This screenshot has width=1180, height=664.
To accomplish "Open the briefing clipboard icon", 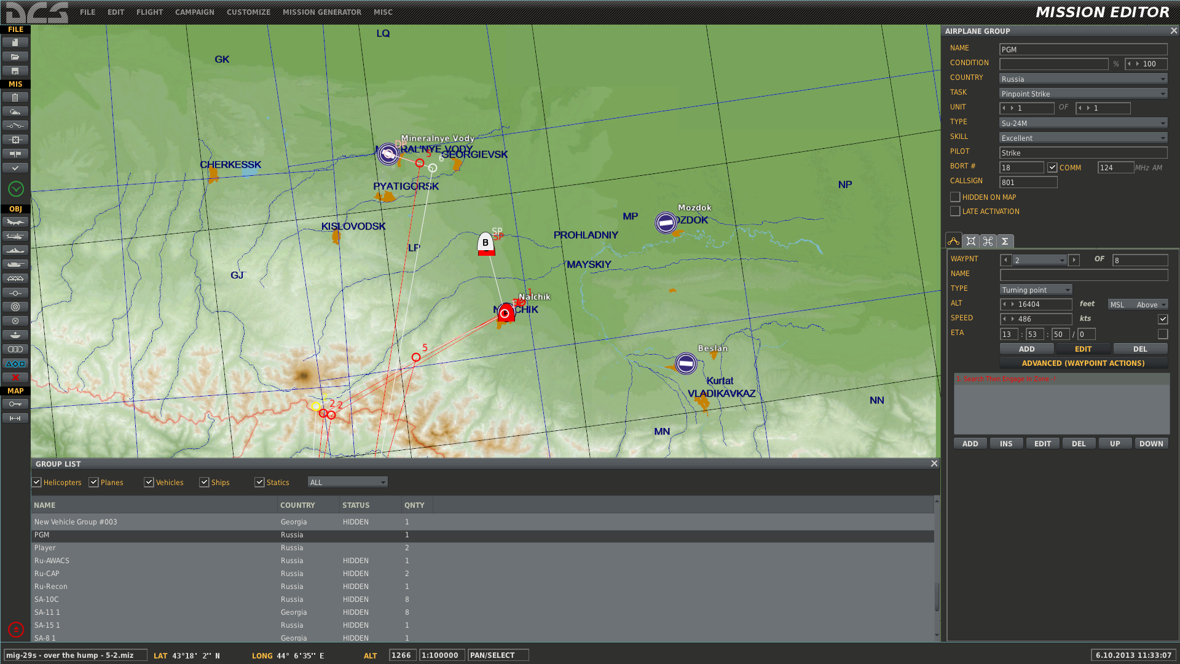I will [x=15, y=97].
